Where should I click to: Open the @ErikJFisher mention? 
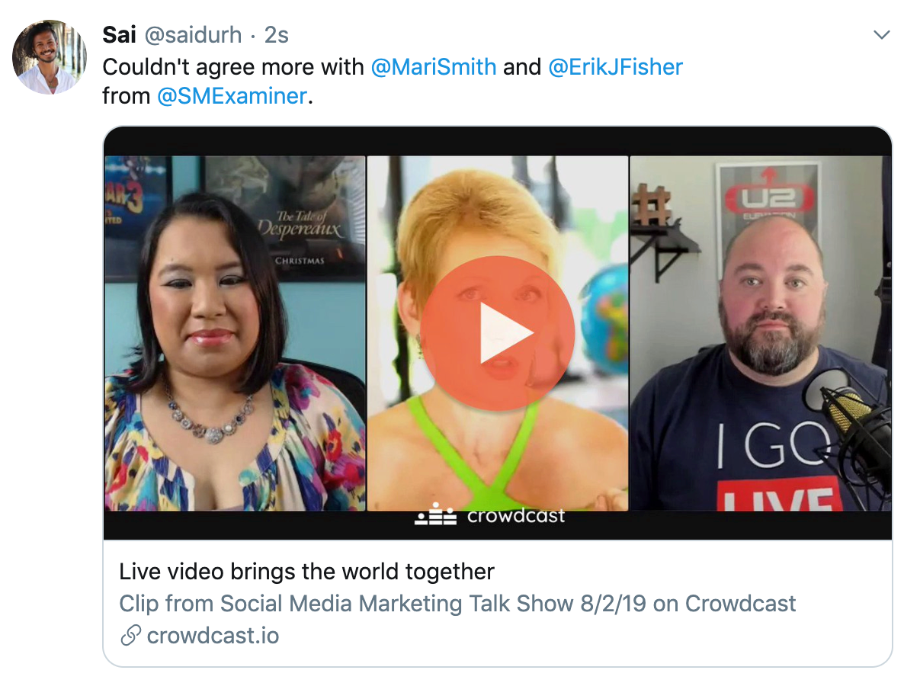615,67
